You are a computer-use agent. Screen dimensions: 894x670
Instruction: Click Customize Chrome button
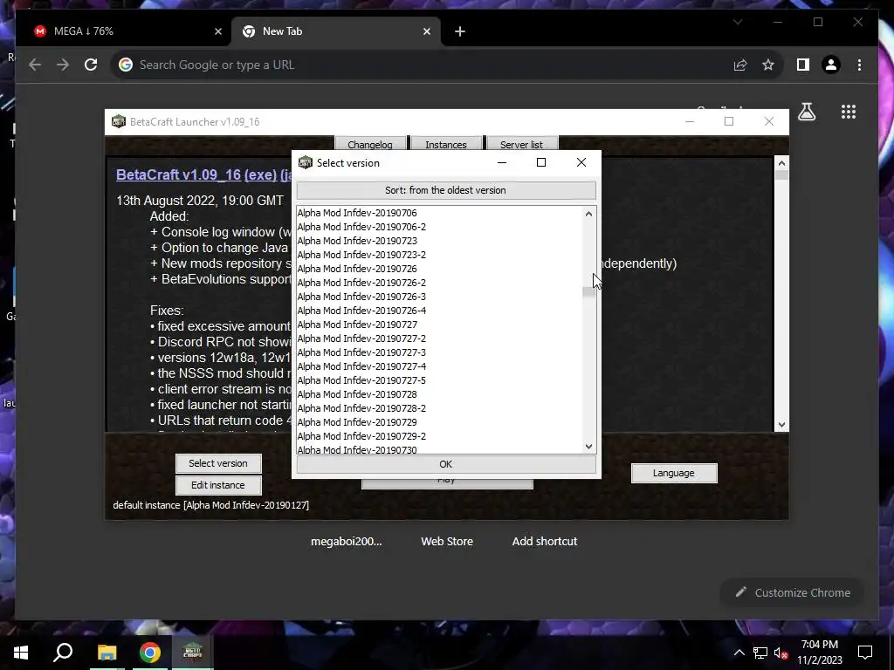pos(793,592)
